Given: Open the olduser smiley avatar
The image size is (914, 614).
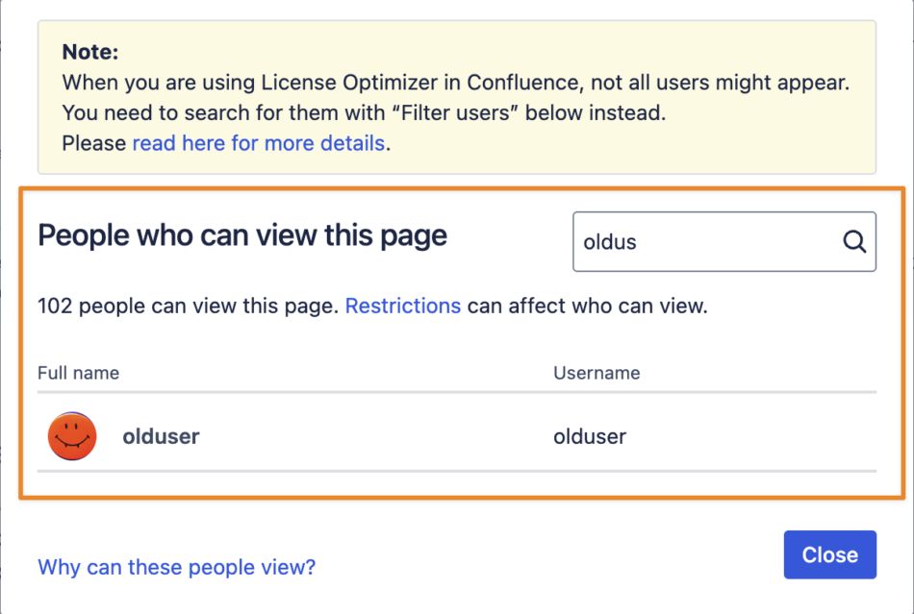Looking at the screenshot, I should coord(72,436).
